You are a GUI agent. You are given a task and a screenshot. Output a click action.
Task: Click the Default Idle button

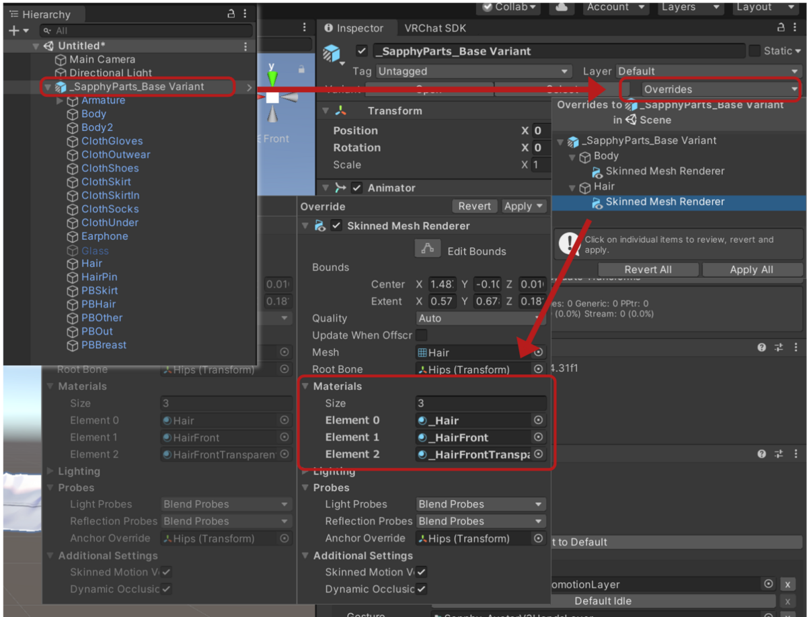point(603,602)
